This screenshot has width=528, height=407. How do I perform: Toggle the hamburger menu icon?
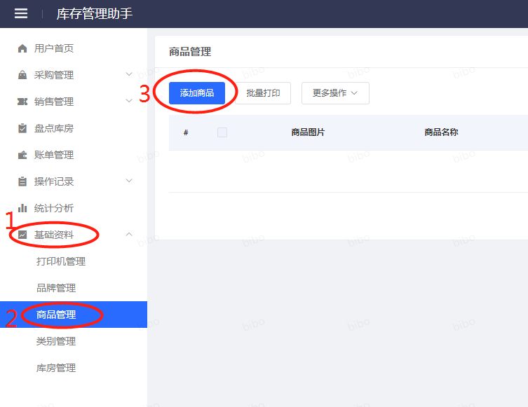[21, 13]
